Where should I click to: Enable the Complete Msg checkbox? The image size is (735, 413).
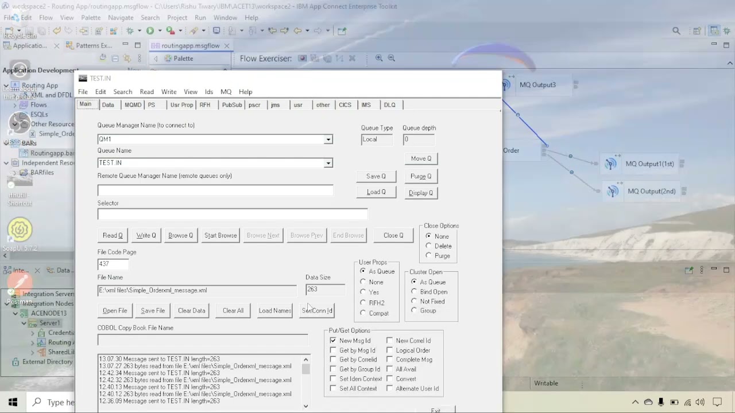[x=389, y=360]
